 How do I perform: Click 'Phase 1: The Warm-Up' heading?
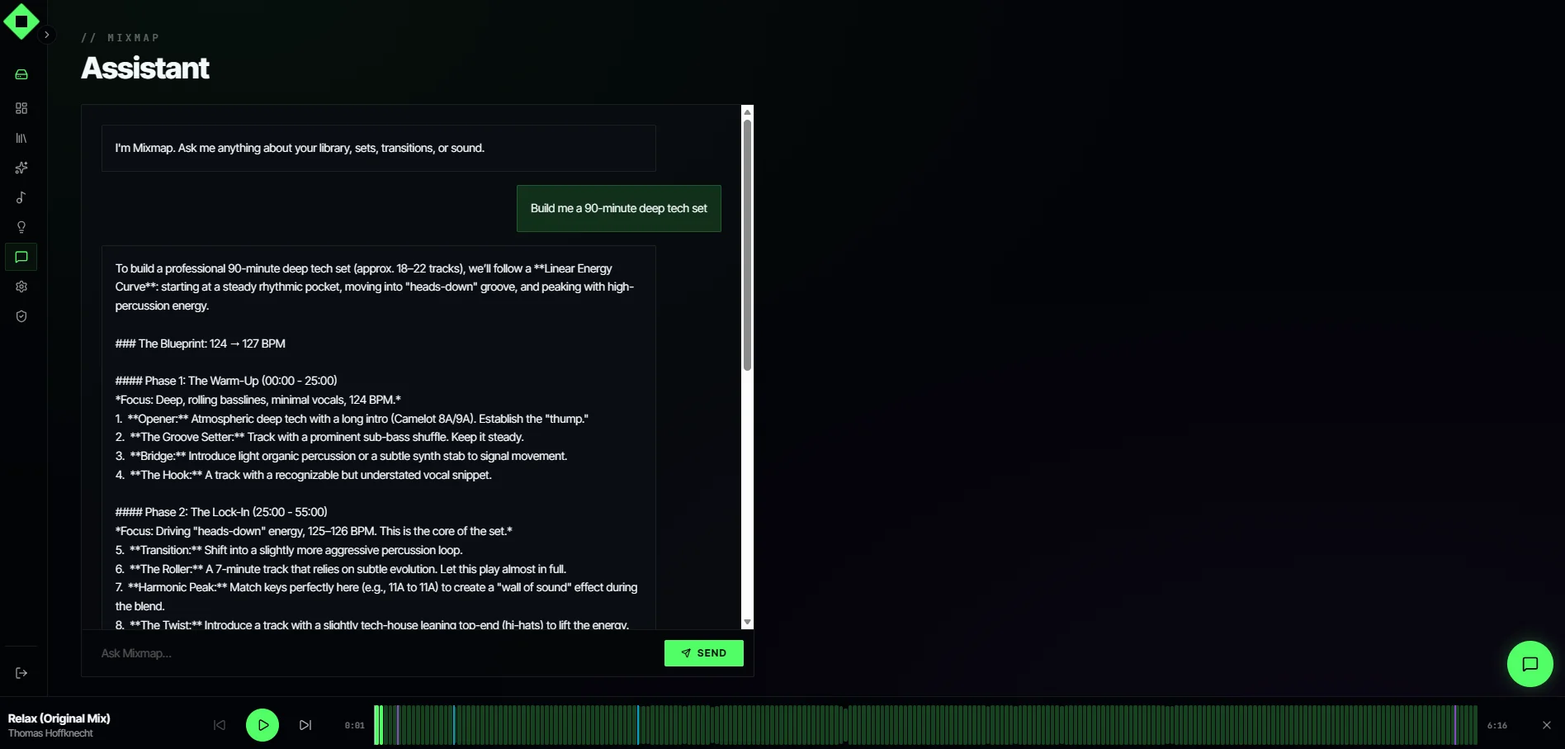click(x=226, y=381)
